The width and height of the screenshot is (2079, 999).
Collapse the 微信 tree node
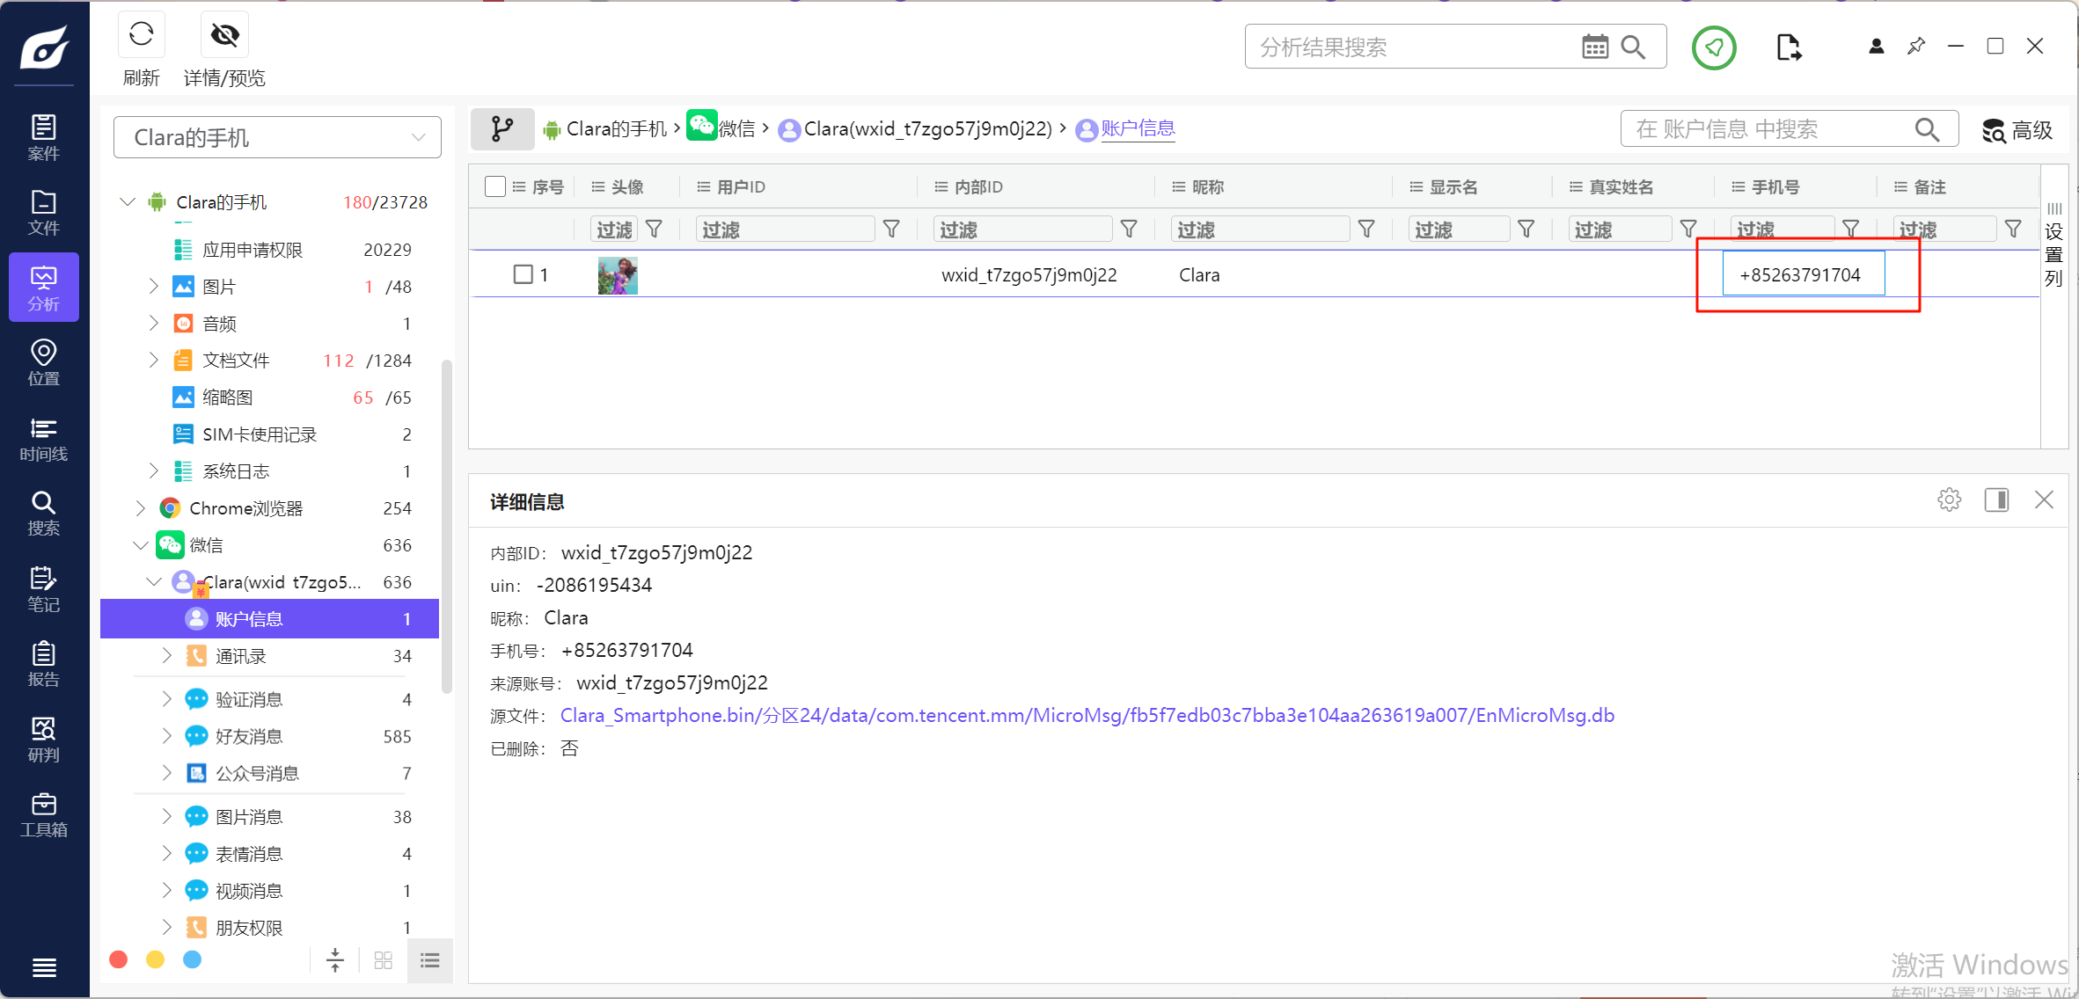140,545
